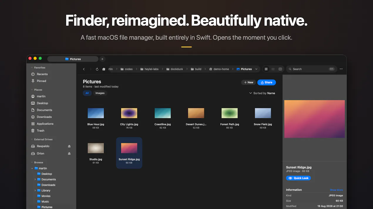373x209 pixels.
Task: Jump to heylel-labs in path bar
Action: click(x=149, y=69)
